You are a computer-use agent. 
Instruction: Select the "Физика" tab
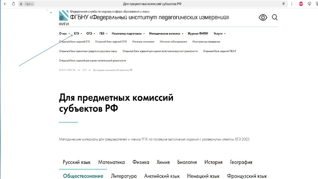[x=141, y=162]
